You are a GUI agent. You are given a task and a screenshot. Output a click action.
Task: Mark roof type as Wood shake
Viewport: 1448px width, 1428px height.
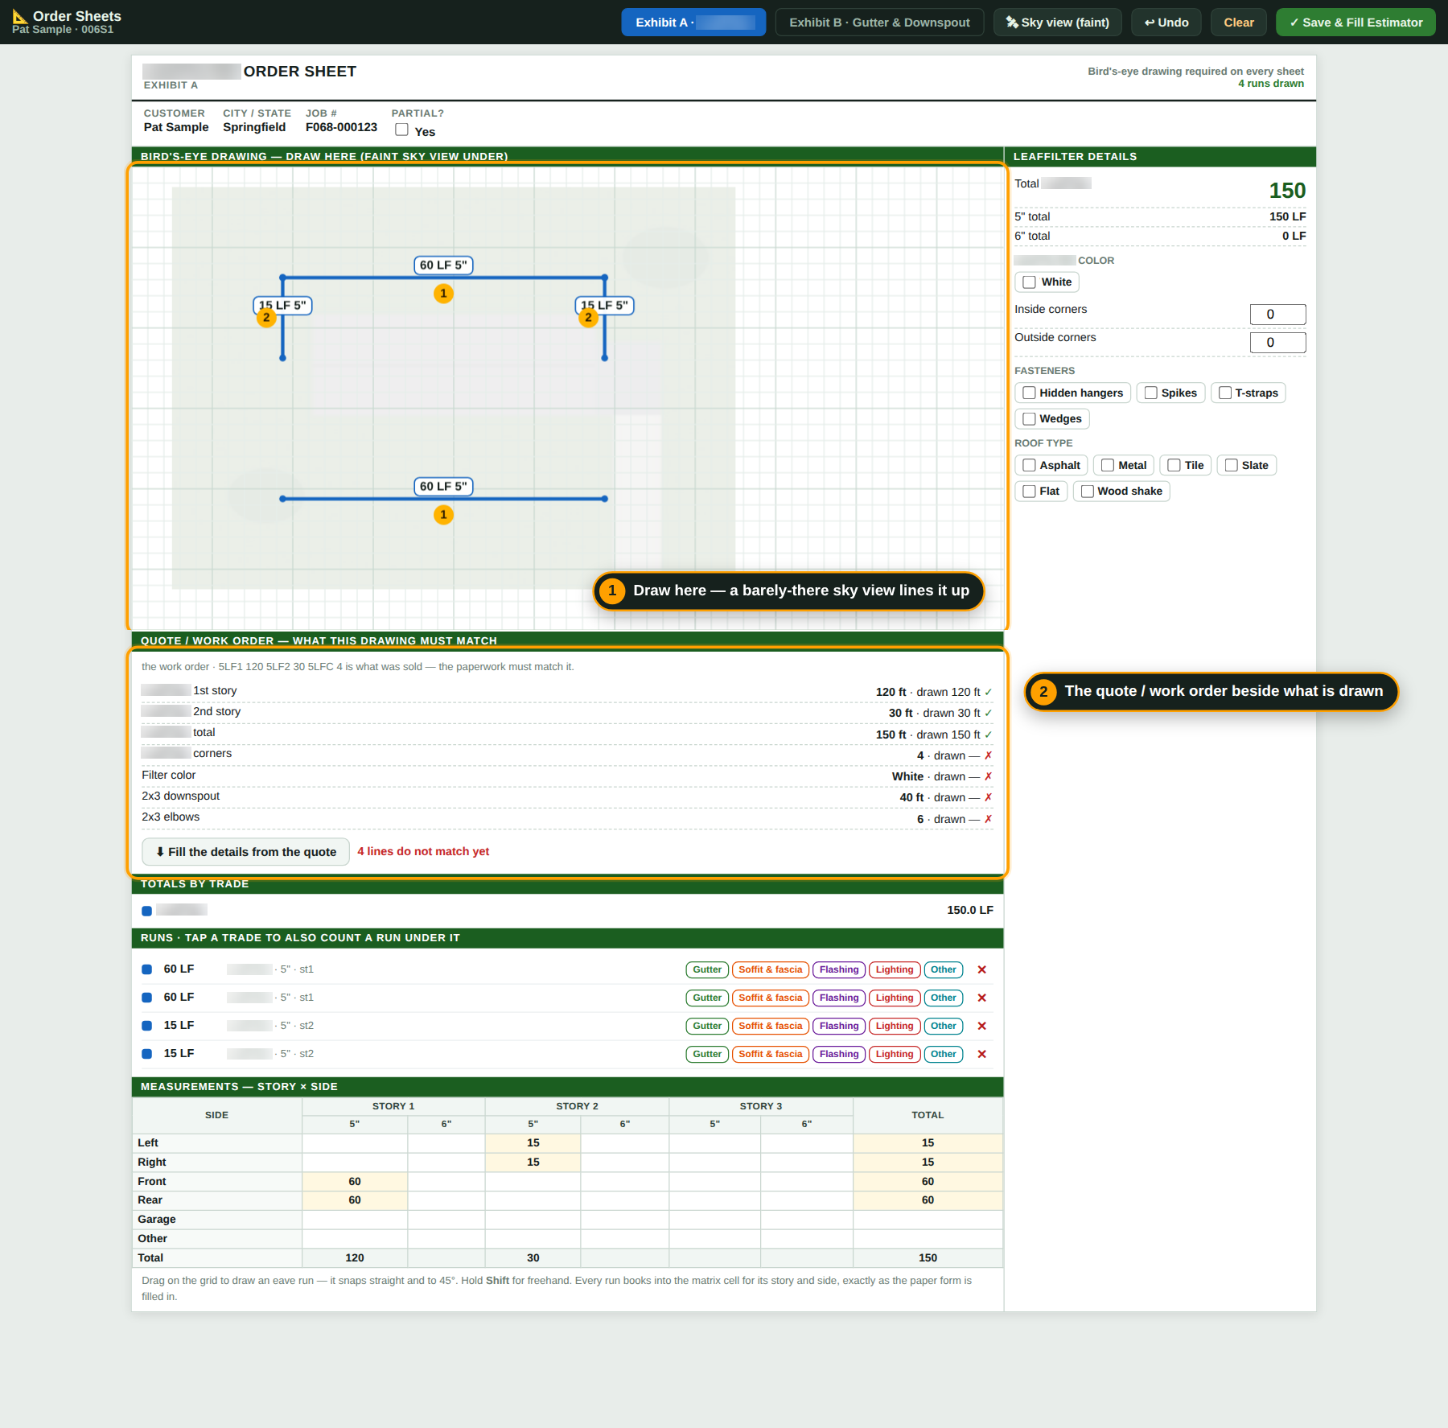coord(1087,491)
